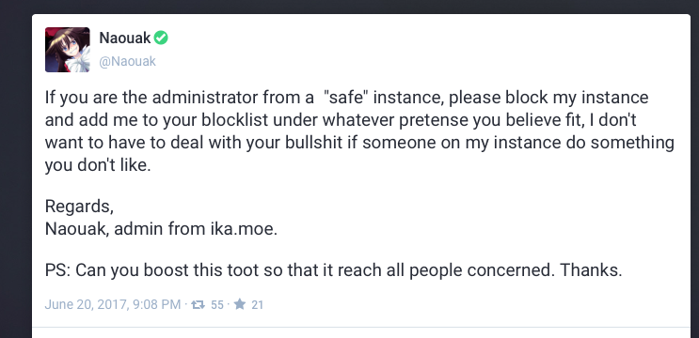Click the "Regards," line of the toot
The width and height of the screenshot is (699, 338).
(x=79, y=207)
